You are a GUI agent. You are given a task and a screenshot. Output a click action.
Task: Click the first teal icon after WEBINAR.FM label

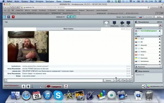[x=68, y=17]
